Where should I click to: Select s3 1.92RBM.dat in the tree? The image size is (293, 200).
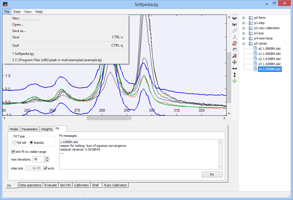click(x=270, y=64)
